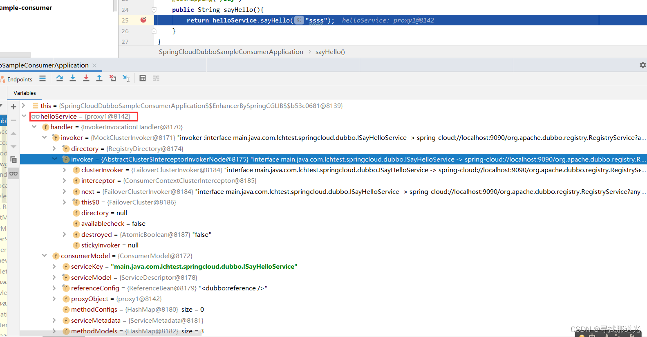647x337 pixels.
Task: Click the Remove Watch minus icon
Action: [13, 120]
